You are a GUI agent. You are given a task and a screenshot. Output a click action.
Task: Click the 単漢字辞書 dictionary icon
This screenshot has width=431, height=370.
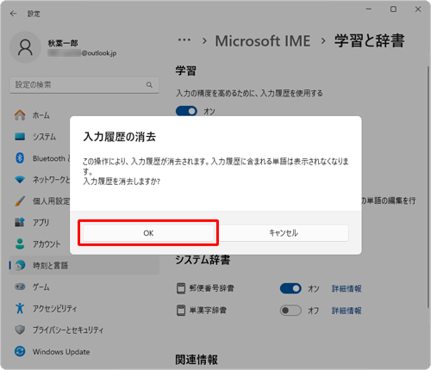(x=181, y=311)
